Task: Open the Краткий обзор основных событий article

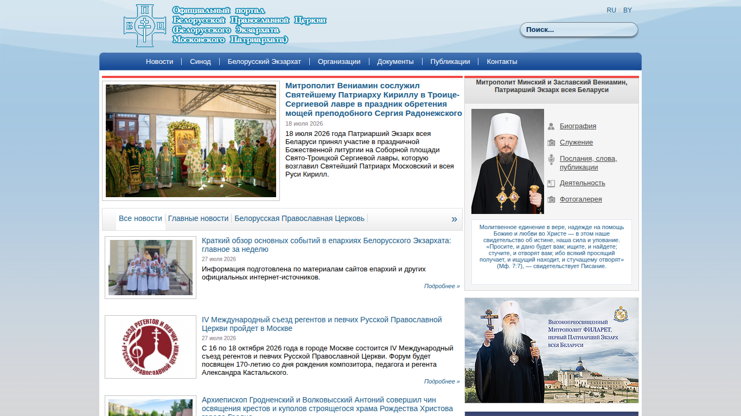Action: coord(327,245)
